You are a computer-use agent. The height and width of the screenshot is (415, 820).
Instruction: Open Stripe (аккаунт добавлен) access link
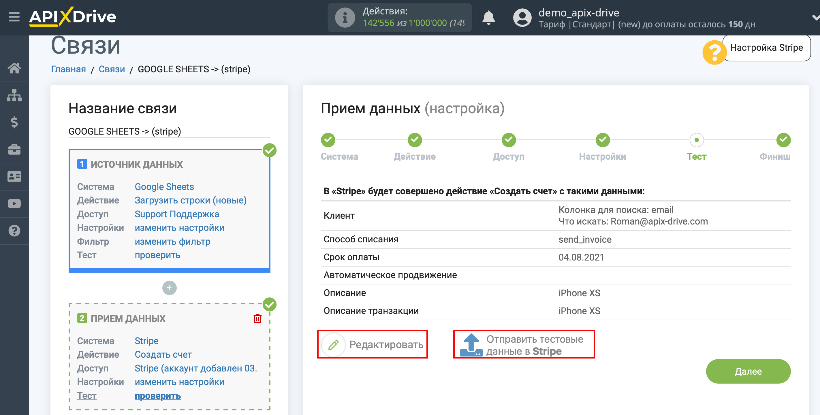(x=195, y=368)
